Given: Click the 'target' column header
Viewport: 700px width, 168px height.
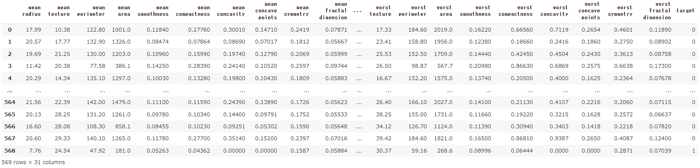Looking at the screenshot, I should click(x=685, y=10).
